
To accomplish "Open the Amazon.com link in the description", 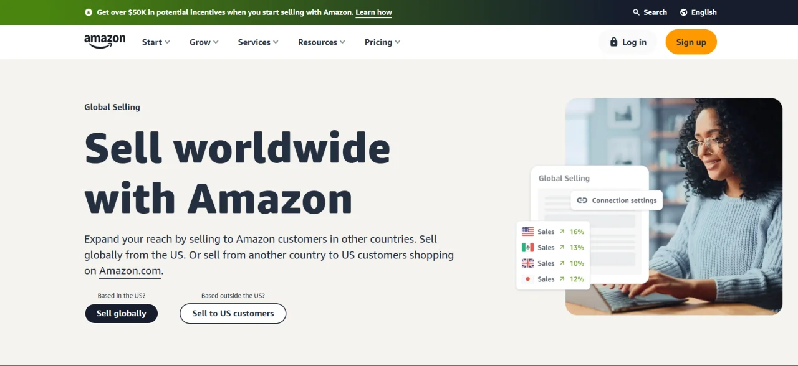I will coord(130,271).
